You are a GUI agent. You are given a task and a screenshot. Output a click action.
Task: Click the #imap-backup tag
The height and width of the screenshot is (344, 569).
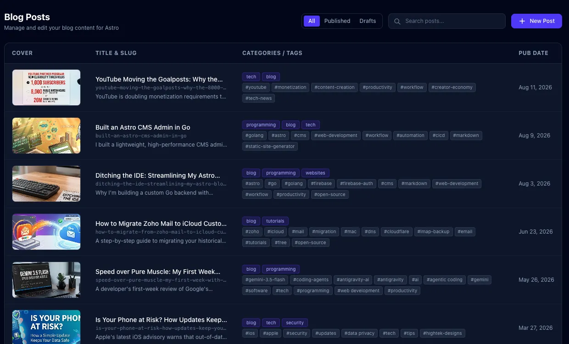tap(434, 232)
